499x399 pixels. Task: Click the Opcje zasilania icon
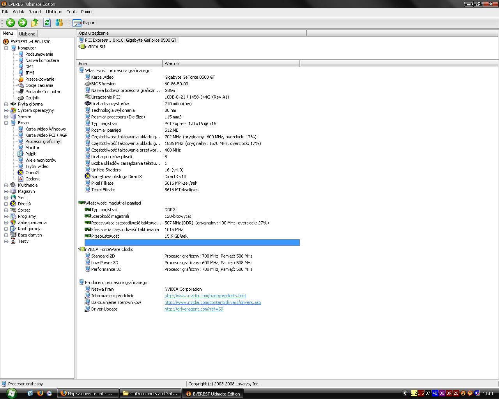coord(21,85)
